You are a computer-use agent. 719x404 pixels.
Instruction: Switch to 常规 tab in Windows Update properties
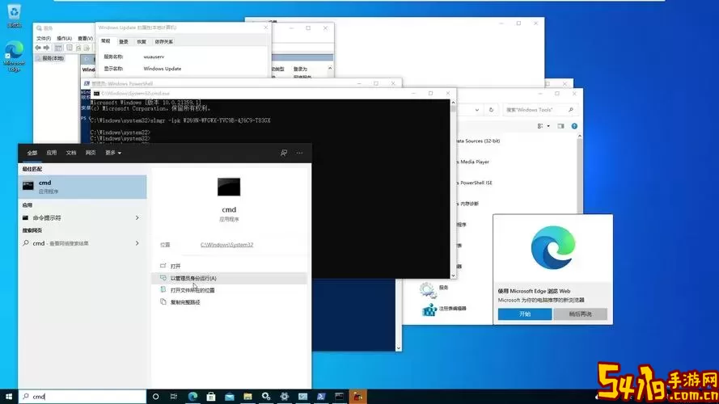pos(106,41)
